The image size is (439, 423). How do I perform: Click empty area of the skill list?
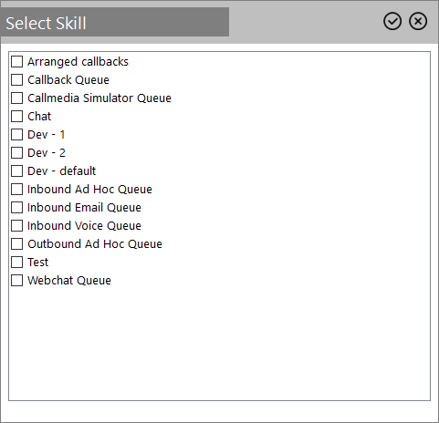[x=219, y=344]
